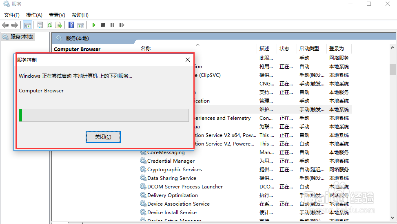The image size is (397, 224).
Task: Open the 帮助(H) menu
Action: point(80,15)
